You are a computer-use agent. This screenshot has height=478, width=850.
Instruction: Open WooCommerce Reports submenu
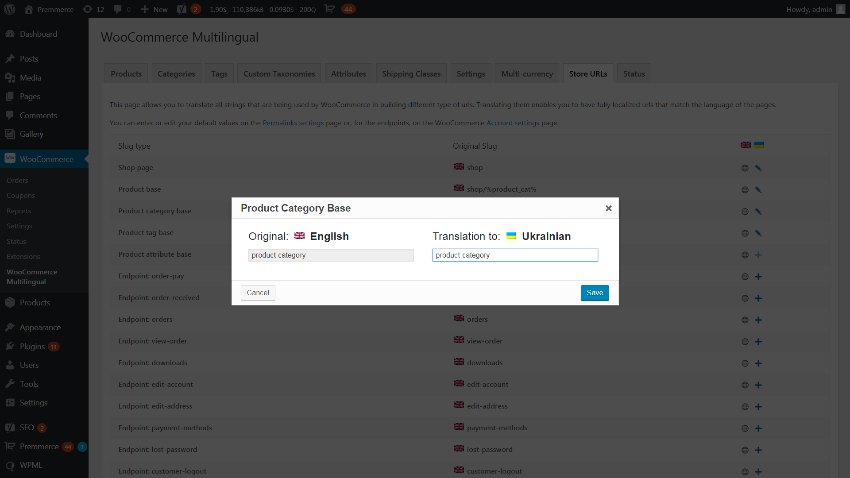(19, 211)
